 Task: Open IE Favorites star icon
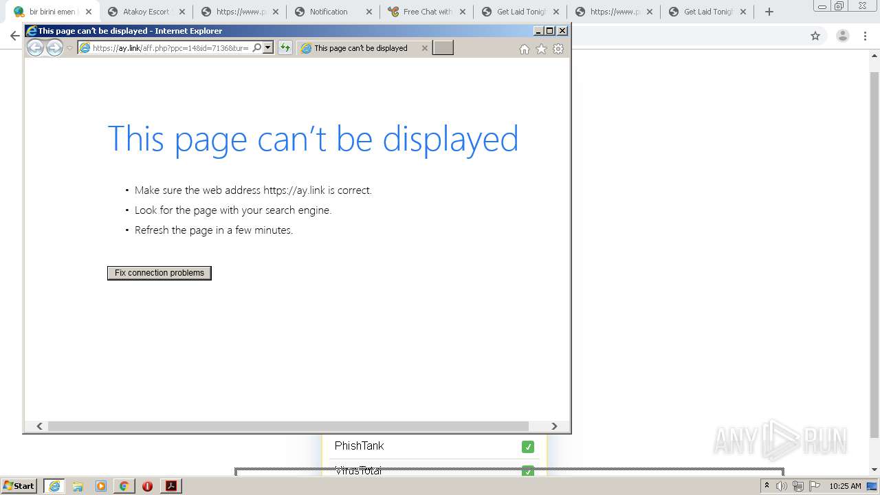click(x=541, y=49)
